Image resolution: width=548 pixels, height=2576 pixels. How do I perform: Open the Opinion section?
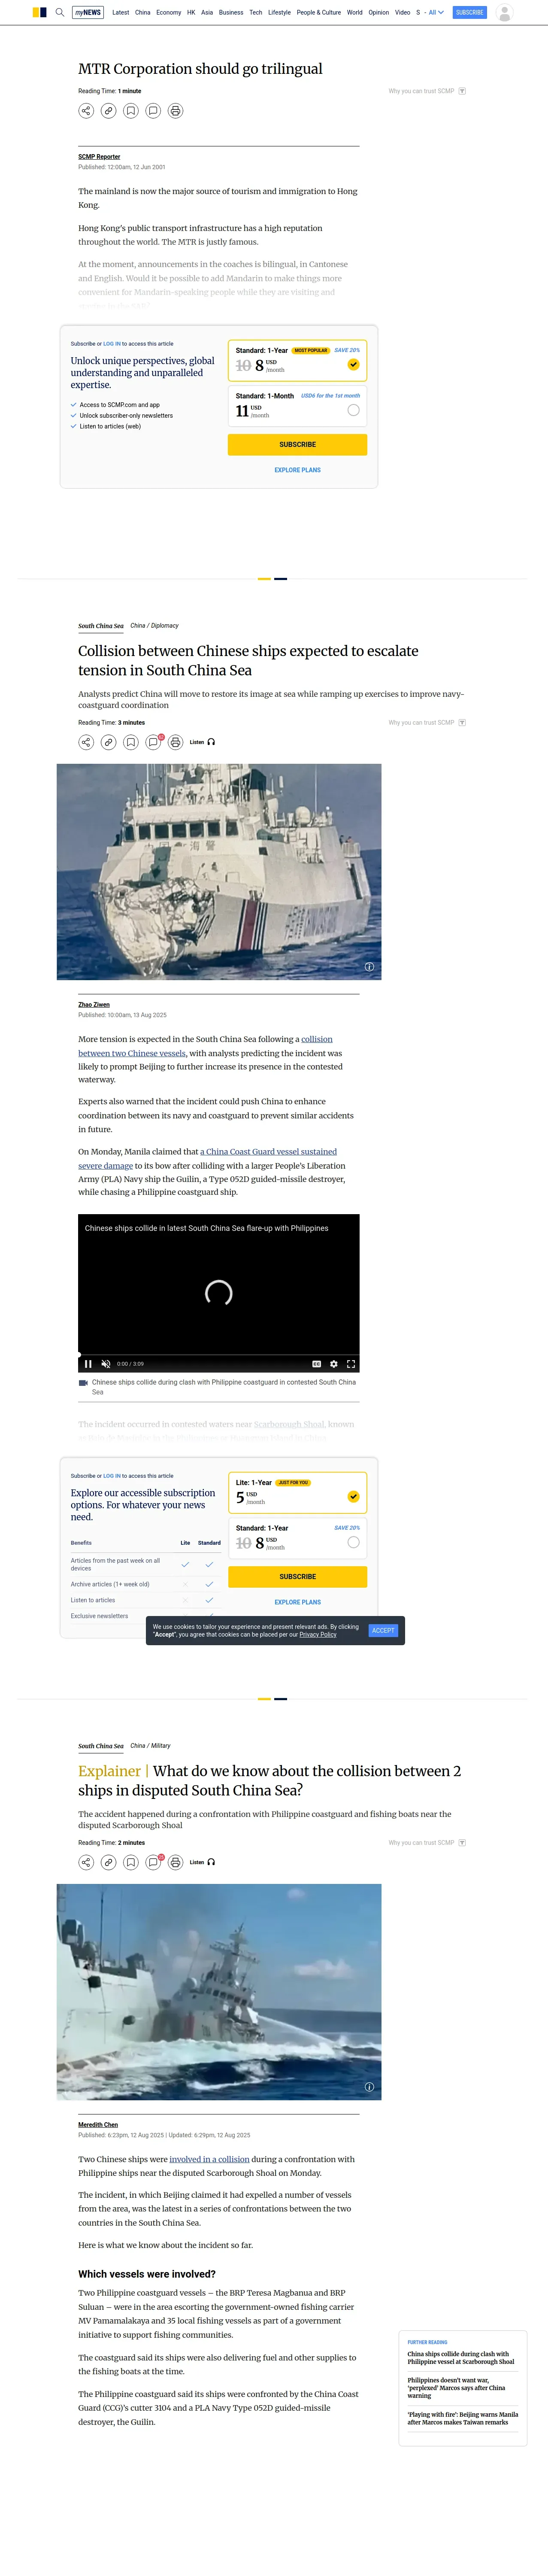click(378, 12)
